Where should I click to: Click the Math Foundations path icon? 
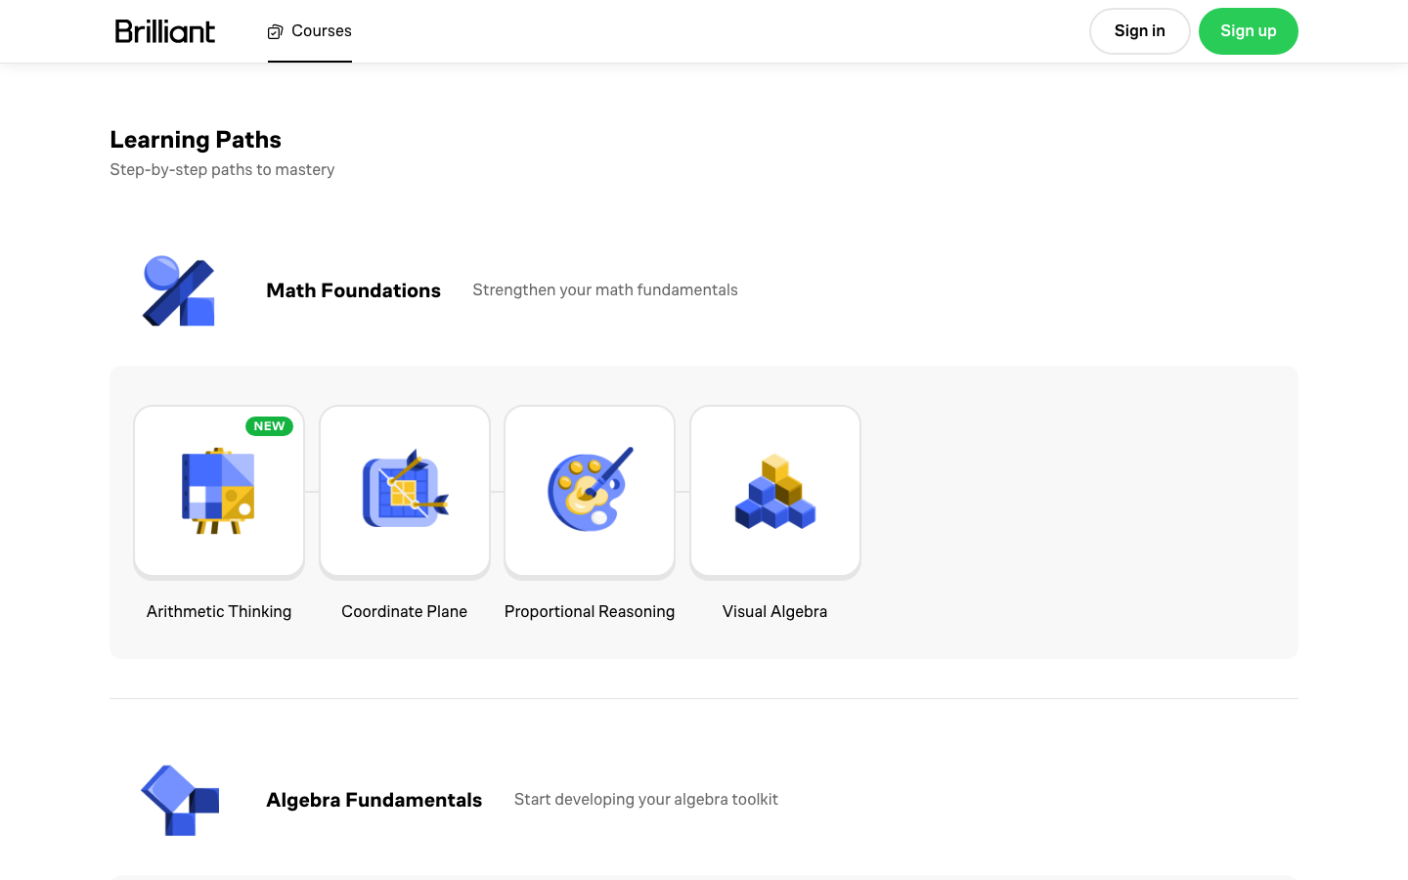click(179, 290)
